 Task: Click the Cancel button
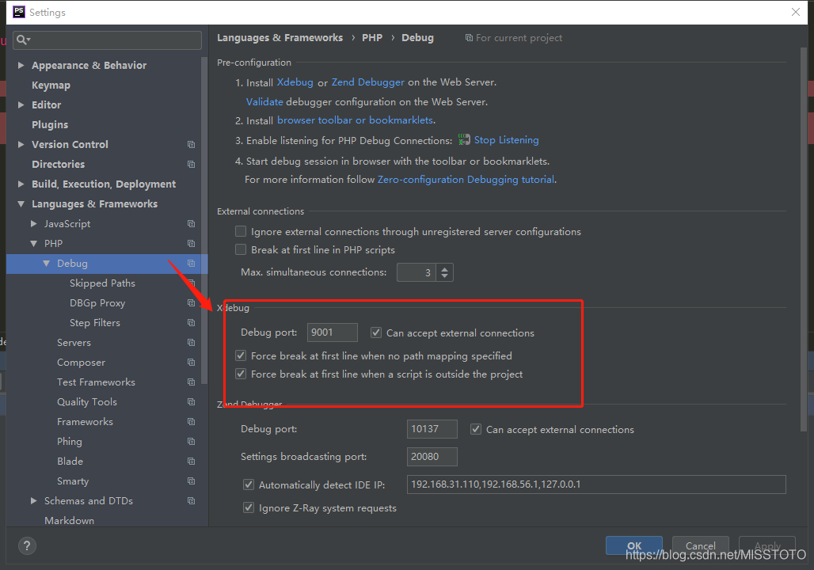tap(700, 545)
